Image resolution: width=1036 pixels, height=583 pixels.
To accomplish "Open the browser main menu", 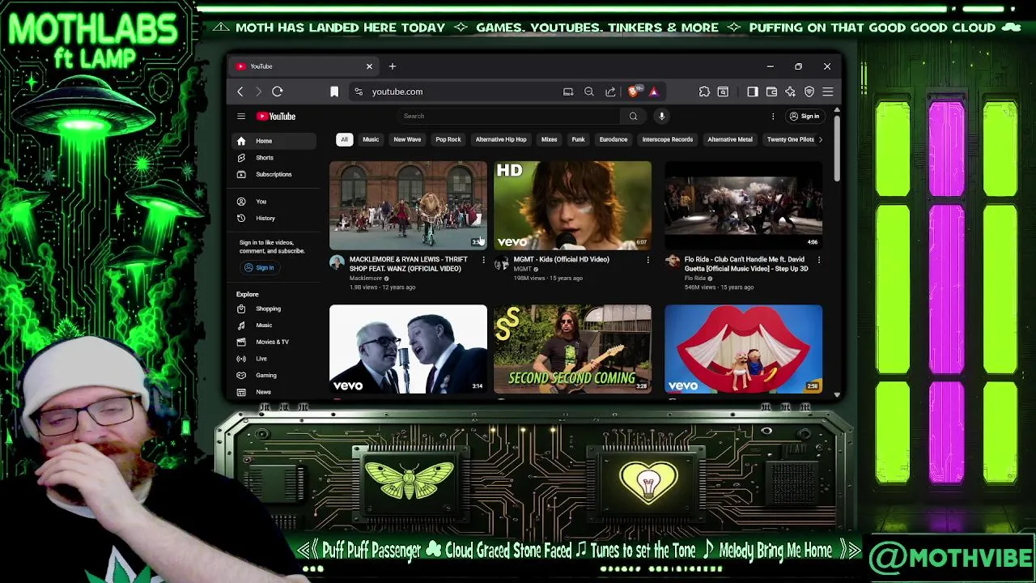I will click(x=827, y=91).
